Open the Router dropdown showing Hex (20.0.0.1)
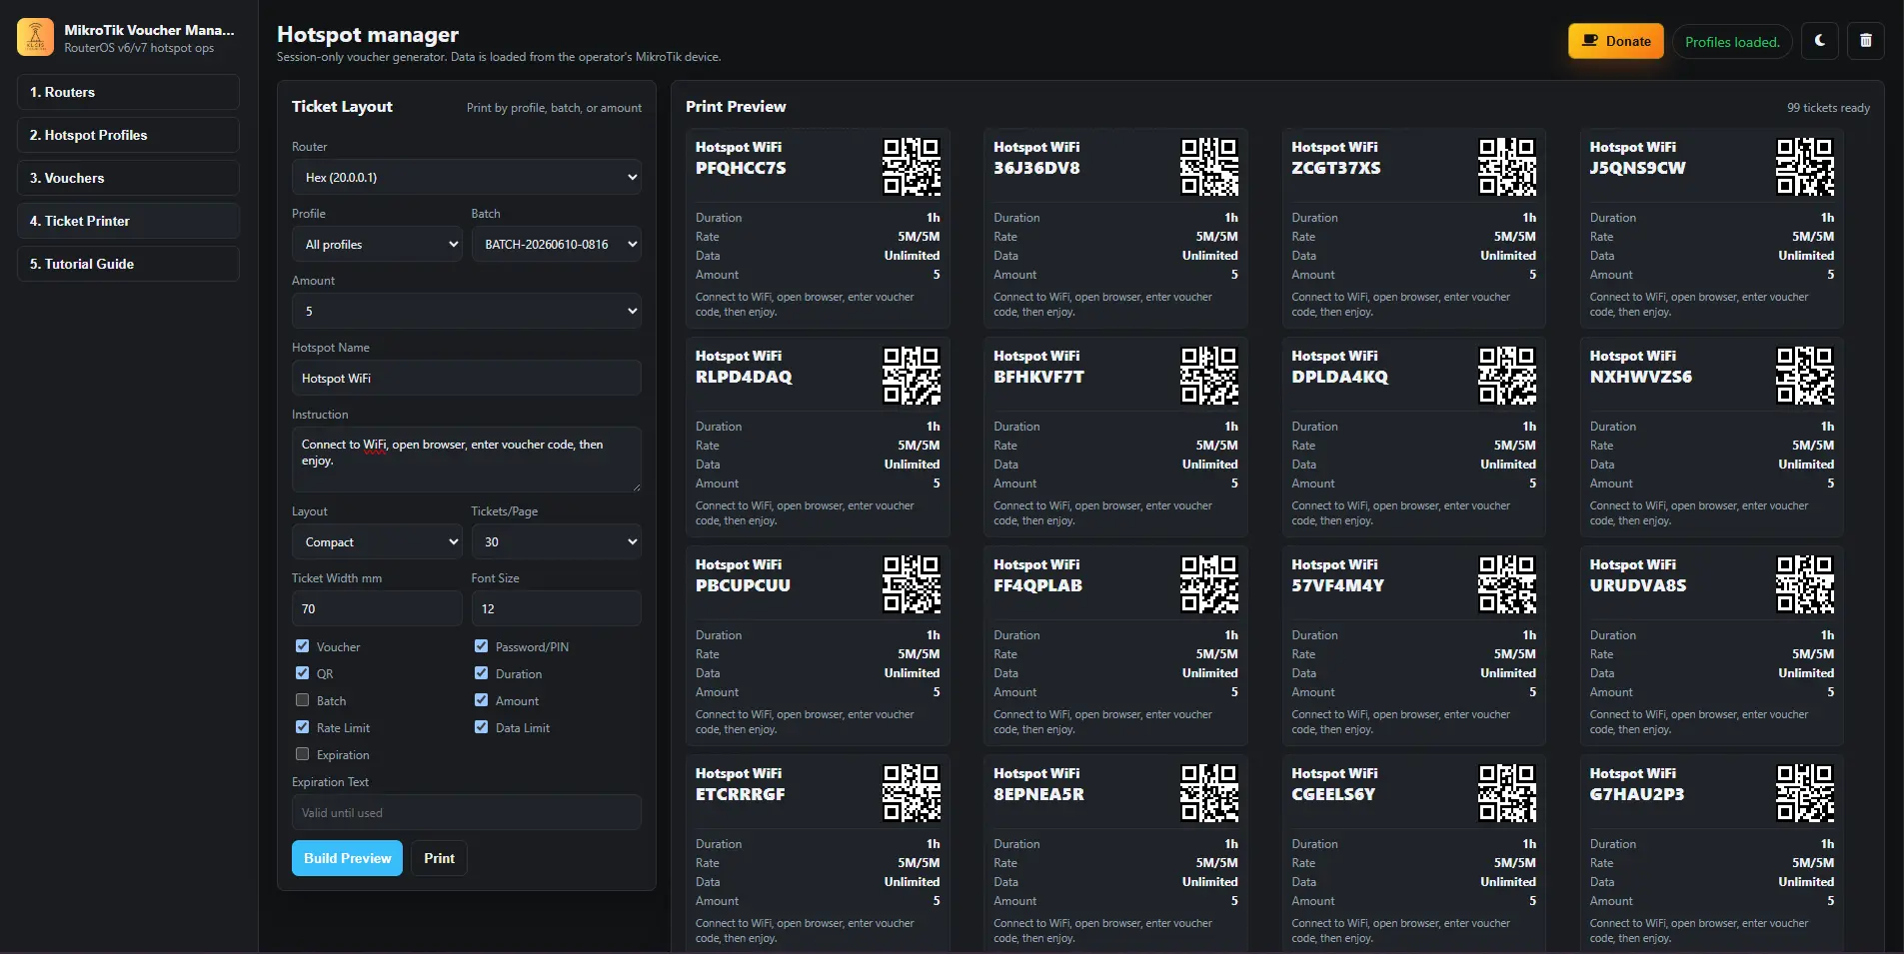The height and width of the screenshot is (954, 1904). pyautogui.click(x=467, y=177)
